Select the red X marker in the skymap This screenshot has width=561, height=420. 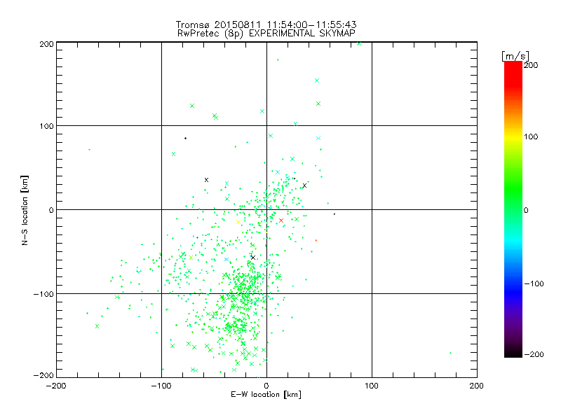[x=281, y=220]
